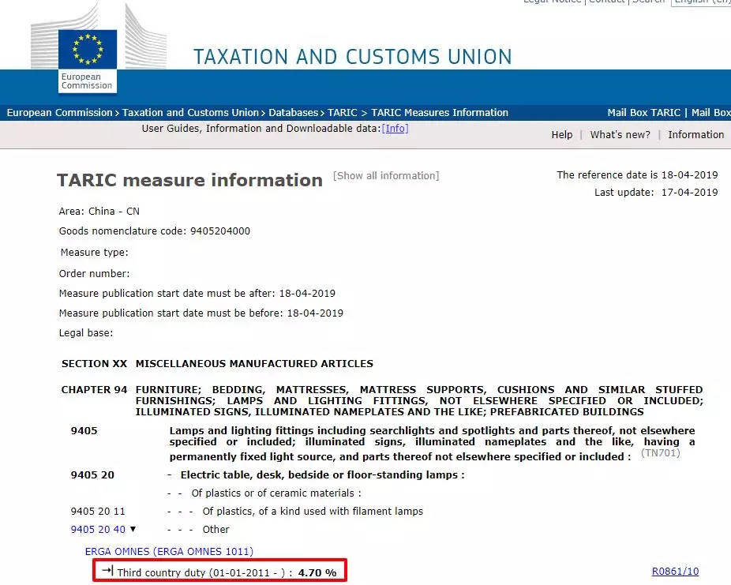Image resolution: width=731 pixels, height=585 pixels.
Task: Click Show all information link
Action: [x=386, y=176]
